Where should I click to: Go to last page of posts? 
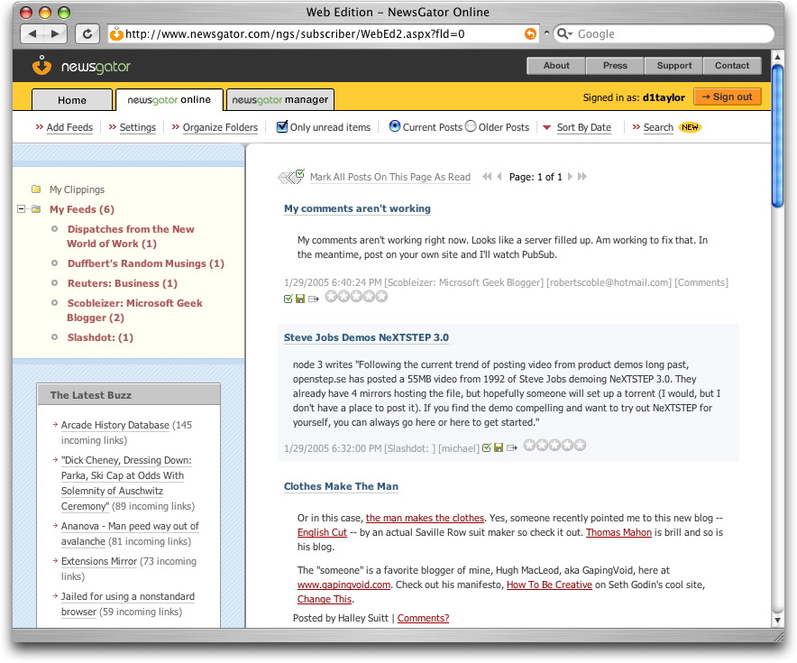582,177
